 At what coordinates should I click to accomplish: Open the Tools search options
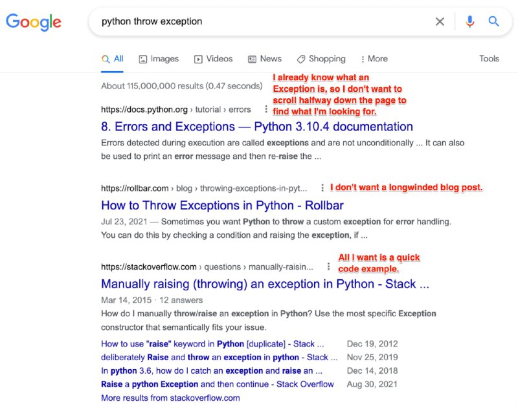tap(489, 59)
